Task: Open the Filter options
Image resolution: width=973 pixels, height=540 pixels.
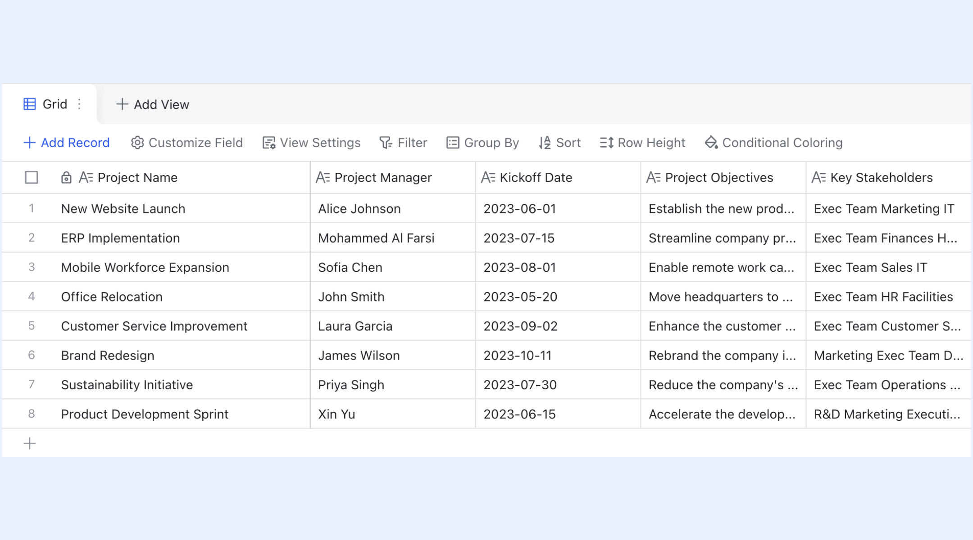Action: [403, 143]
